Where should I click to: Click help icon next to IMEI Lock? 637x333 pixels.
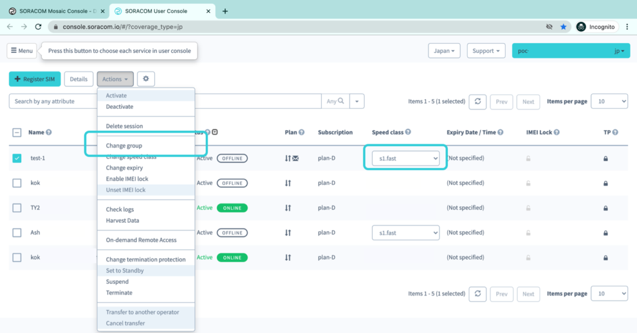tap(557, 132)
